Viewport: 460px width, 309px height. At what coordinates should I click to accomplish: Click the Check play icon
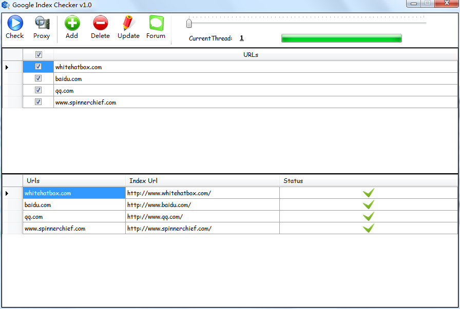[14, 24]
